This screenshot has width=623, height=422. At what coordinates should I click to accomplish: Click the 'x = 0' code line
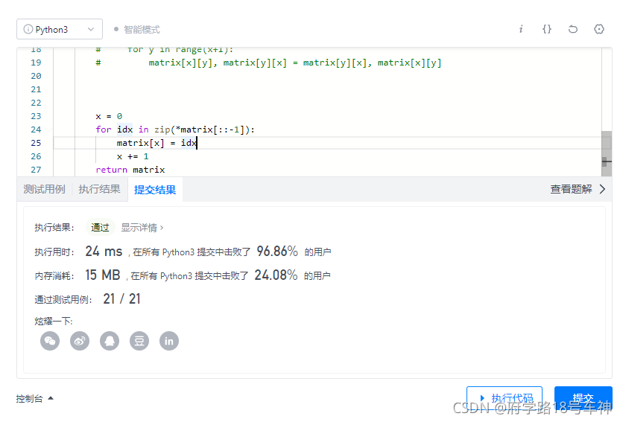point(109,116)
